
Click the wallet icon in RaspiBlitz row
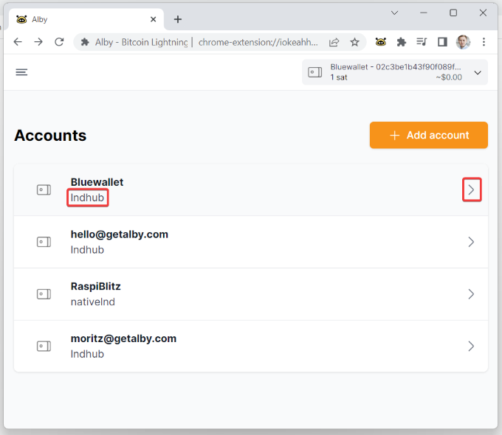(x=44, y=294)
